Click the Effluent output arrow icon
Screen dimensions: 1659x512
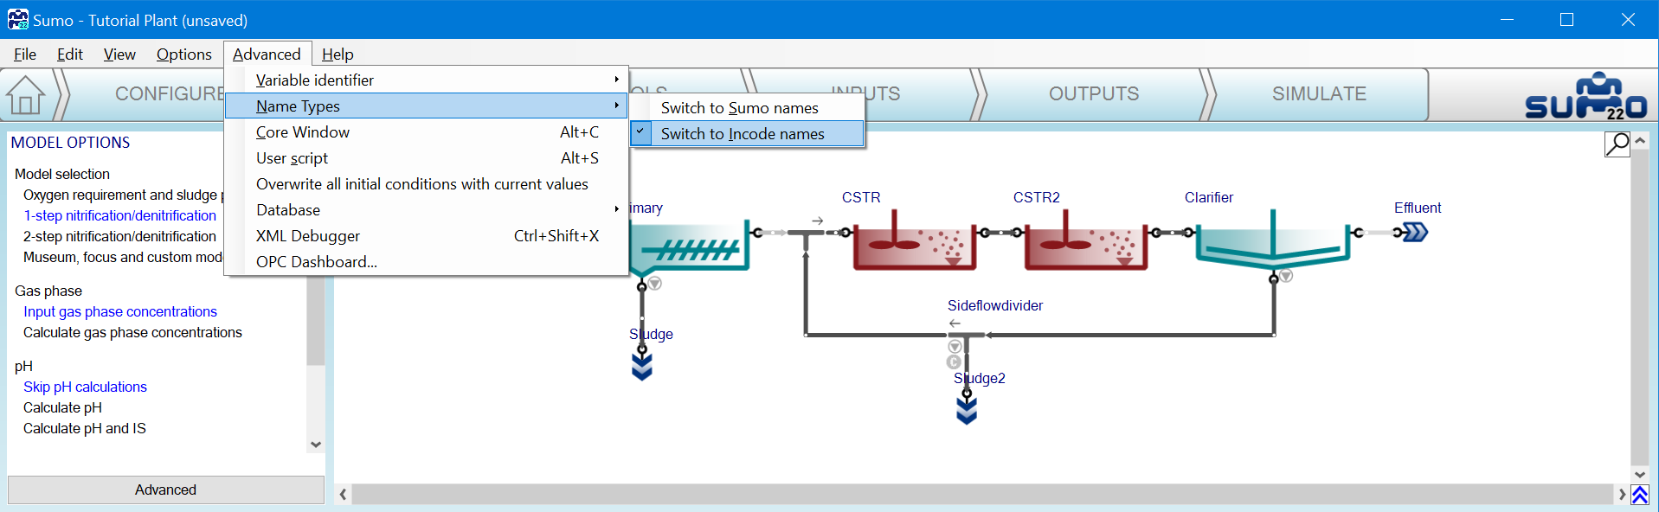1414,232
